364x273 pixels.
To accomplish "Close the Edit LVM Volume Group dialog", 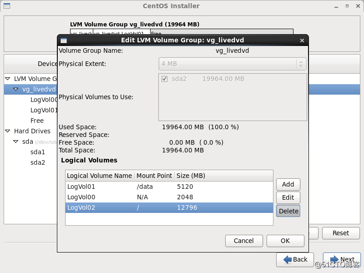I will tap(302, 40).
